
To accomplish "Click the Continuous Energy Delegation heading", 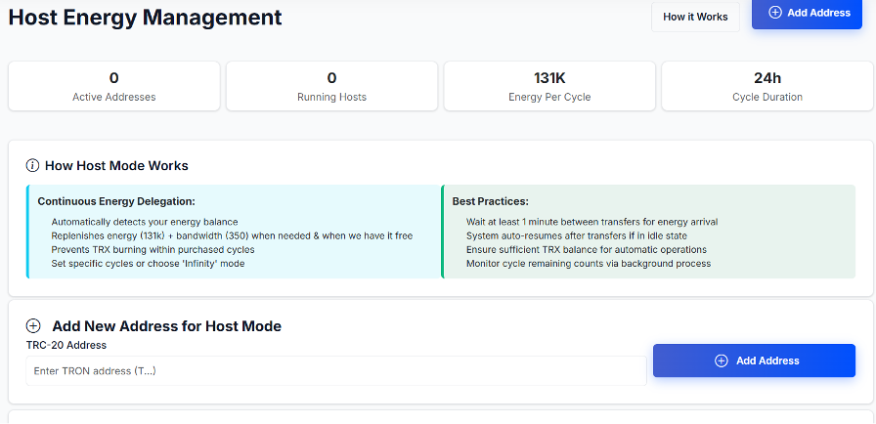I will tap(116, 201).
